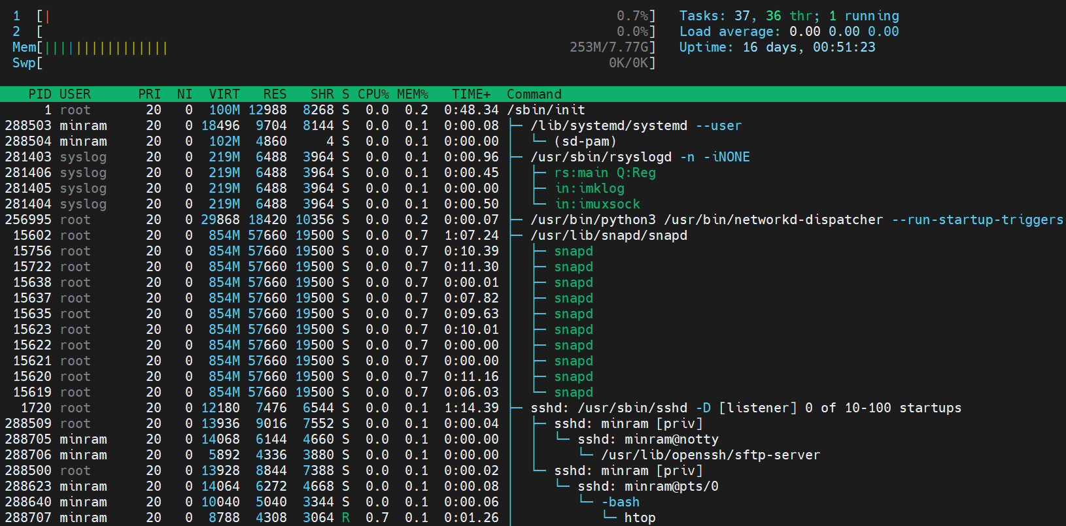Click PID 15722 snapd thread
Screen dimensions: 1066x526
32,267
